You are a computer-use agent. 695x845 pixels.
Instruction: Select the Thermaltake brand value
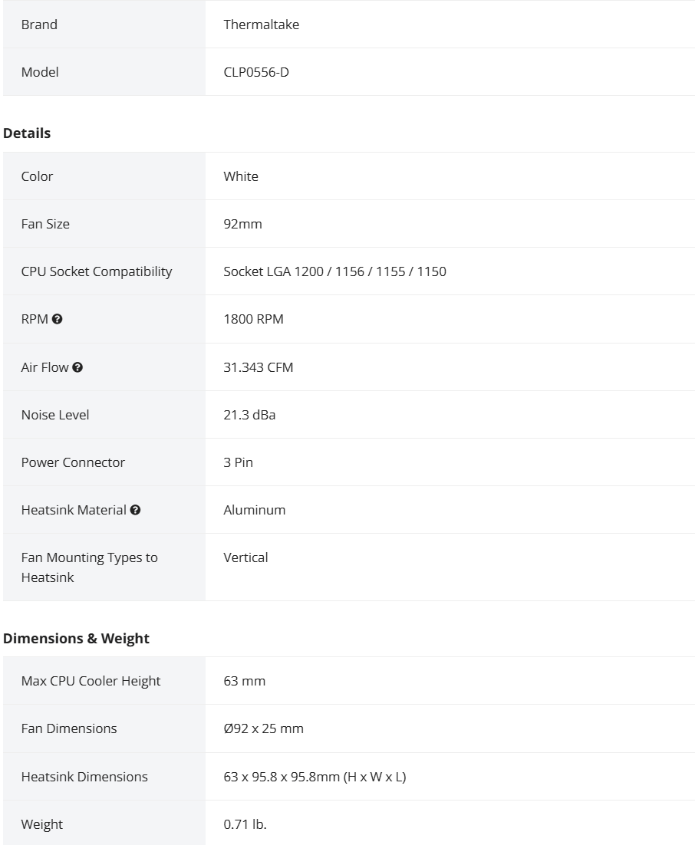point(261,25)
